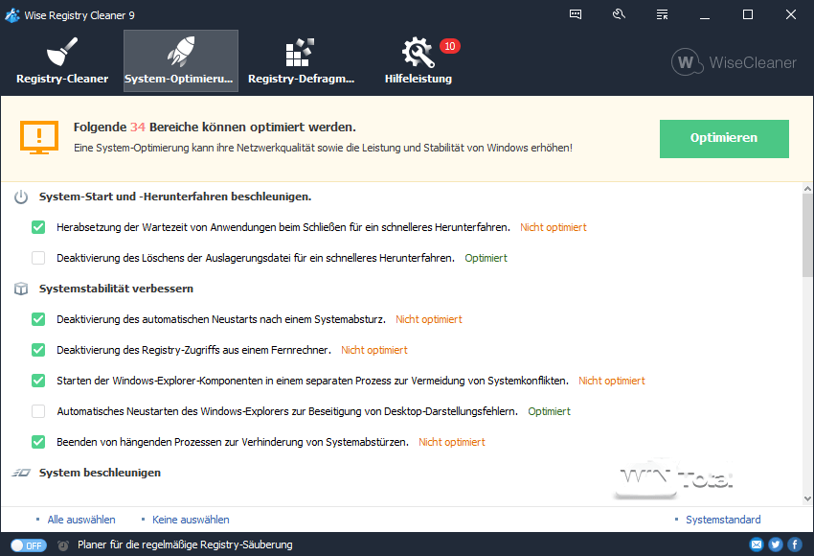The width and height of the screenshot is (814, 556).
Task: Uncheck Deaktivierung des automatischen Neustarts
Action: [38, 319]
